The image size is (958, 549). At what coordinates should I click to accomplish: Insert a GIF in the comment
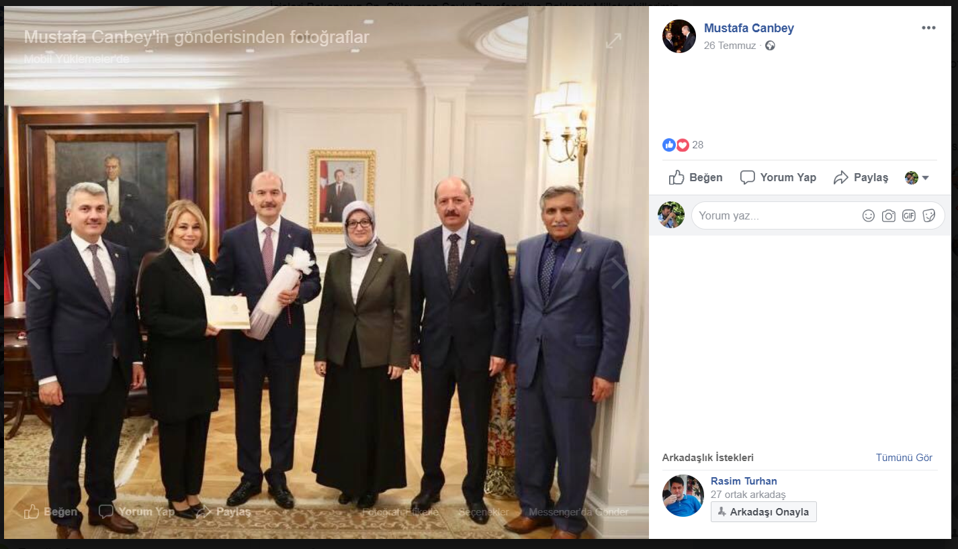click(909, 215)
